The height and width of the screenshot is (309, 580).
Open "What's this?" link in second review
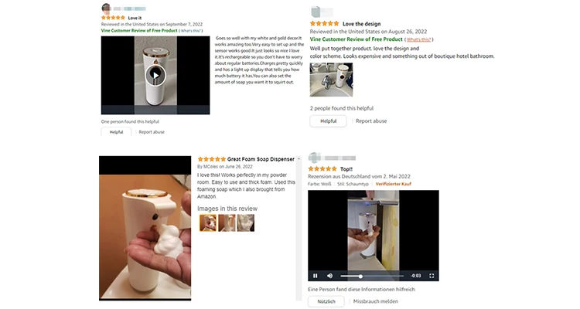pyautogui.click(x=418, y=39)
